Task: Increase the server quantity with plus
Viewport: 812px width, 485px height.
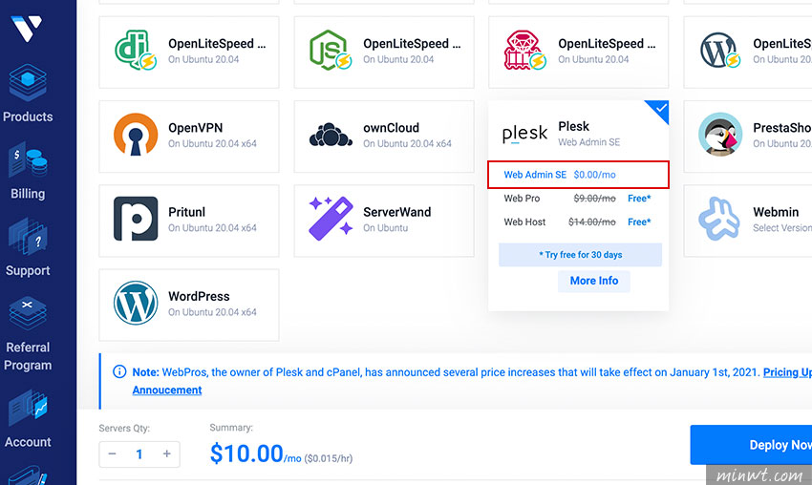Action: click(167, 453)
